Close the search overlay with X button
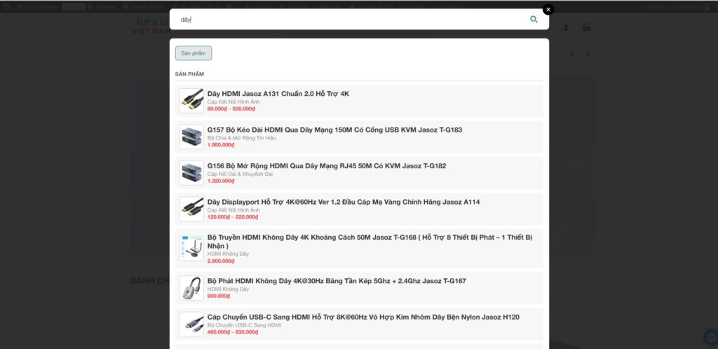Screen dimensions: 718x349 point(548,10)
